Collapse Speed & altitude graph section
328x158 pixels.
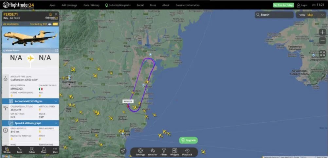pyautogui.click(x=30, y=123)
